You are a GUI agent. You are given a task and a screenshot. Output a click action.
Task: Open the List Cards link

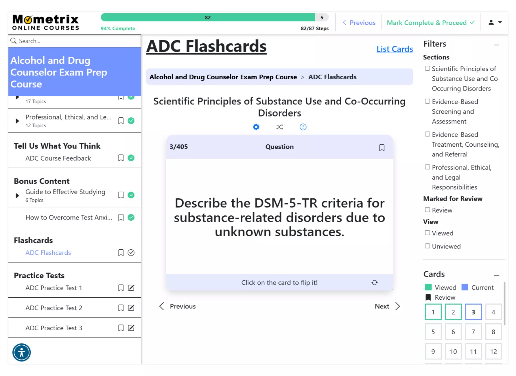pos(395,49)
